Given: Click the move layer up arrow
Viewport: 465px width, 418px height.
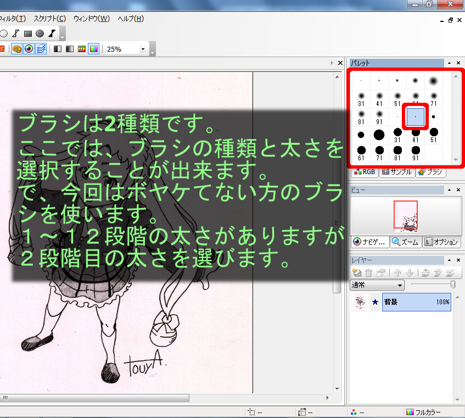Looking at the screenshot, I should 397,272.
